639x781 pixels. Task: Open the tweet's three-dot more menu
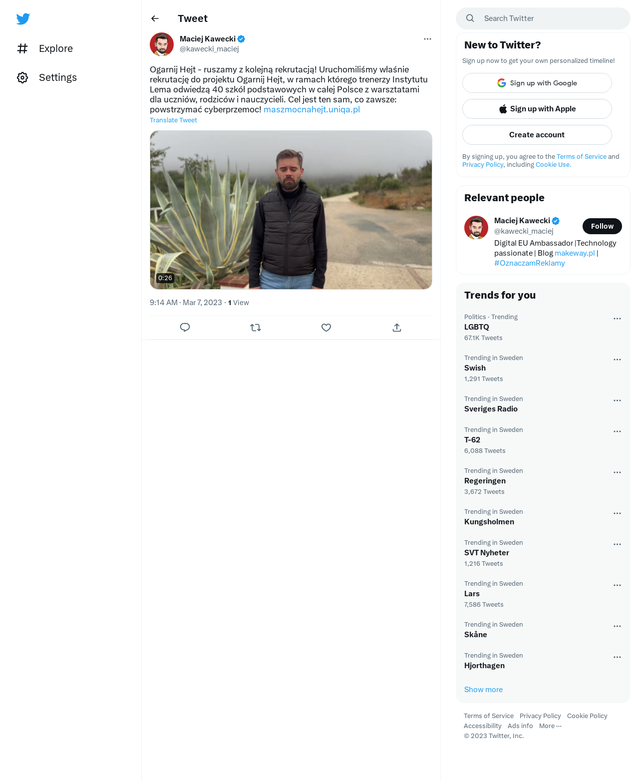tap(427, 39)
